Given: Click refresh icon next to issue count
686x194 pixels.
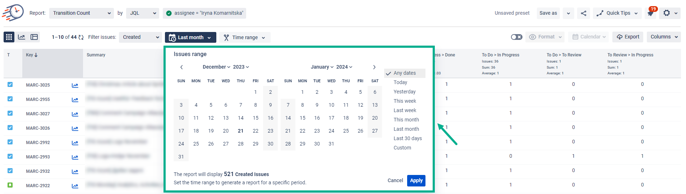Looking at the screenshot, I should click(x=81, y=37).
